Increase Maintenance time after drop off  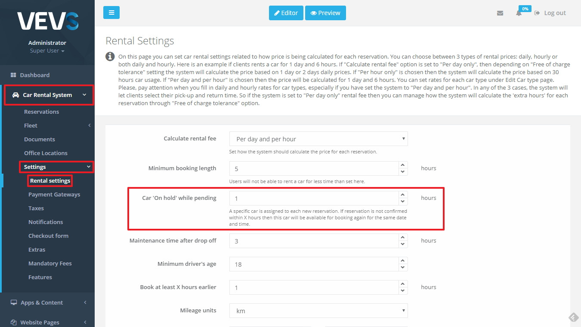403,237
